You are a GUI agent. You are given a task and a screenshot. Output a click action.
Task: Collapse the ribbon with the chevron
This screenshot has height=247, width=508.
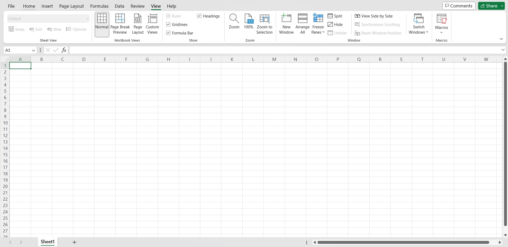(x=501, y=39)
